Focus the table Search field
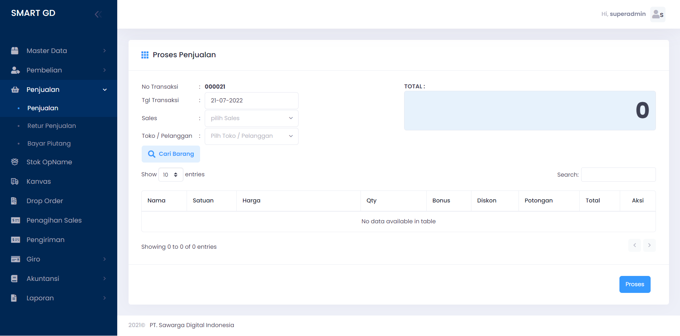 click(x=618, y=175)
